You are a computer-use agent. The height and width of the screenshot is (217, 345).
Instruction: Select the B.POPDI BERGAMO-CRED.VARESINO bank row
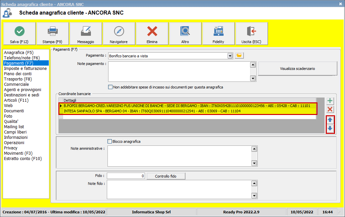pyautogui.click(x=188, y=106)
